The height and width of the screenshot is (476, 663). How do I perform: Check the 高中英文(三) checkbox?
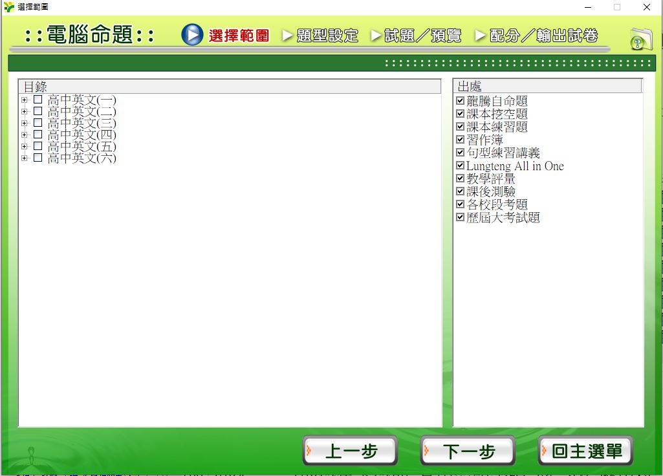(x=38, y=123)
